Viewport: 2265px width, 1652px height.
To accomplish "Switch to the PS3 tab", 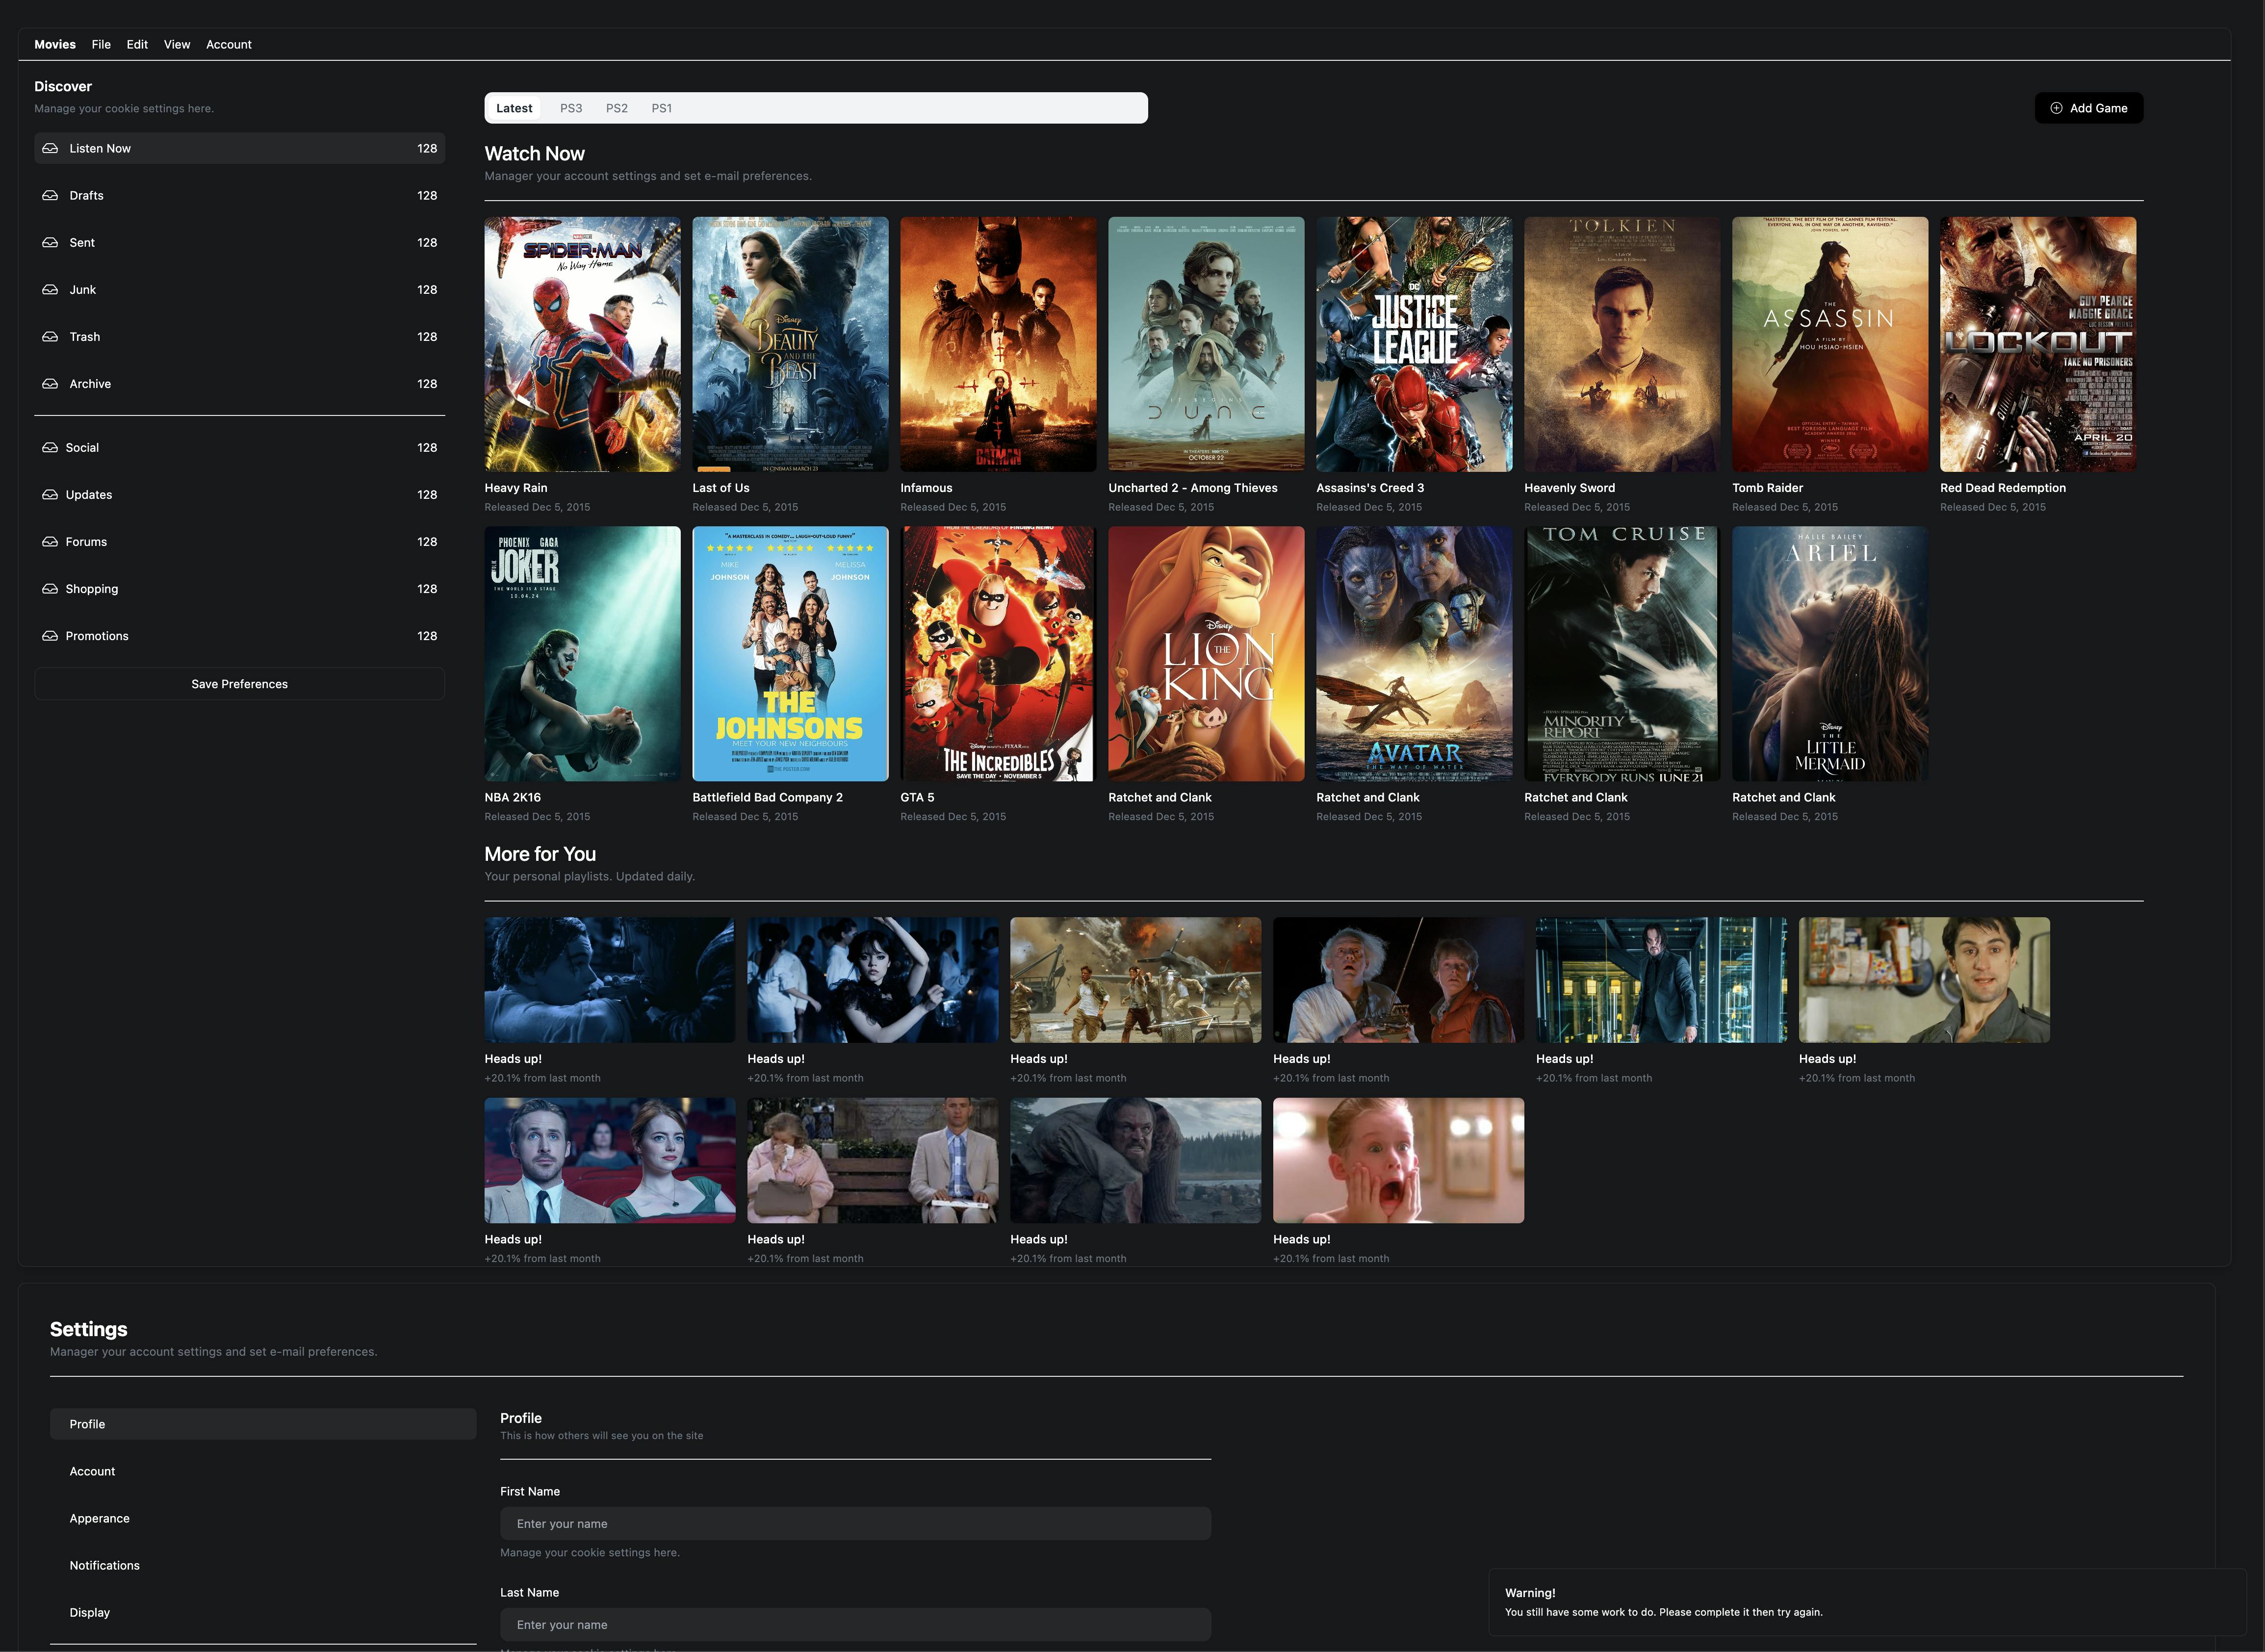I will click(571, 108).
